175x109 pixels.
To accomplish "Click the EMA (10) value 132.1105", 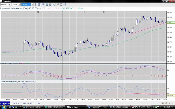I will click(x=46, y=8).
